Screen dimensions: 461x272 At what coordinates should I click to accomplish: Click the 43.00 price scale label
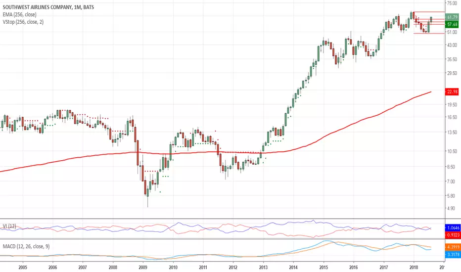point(452,45)
